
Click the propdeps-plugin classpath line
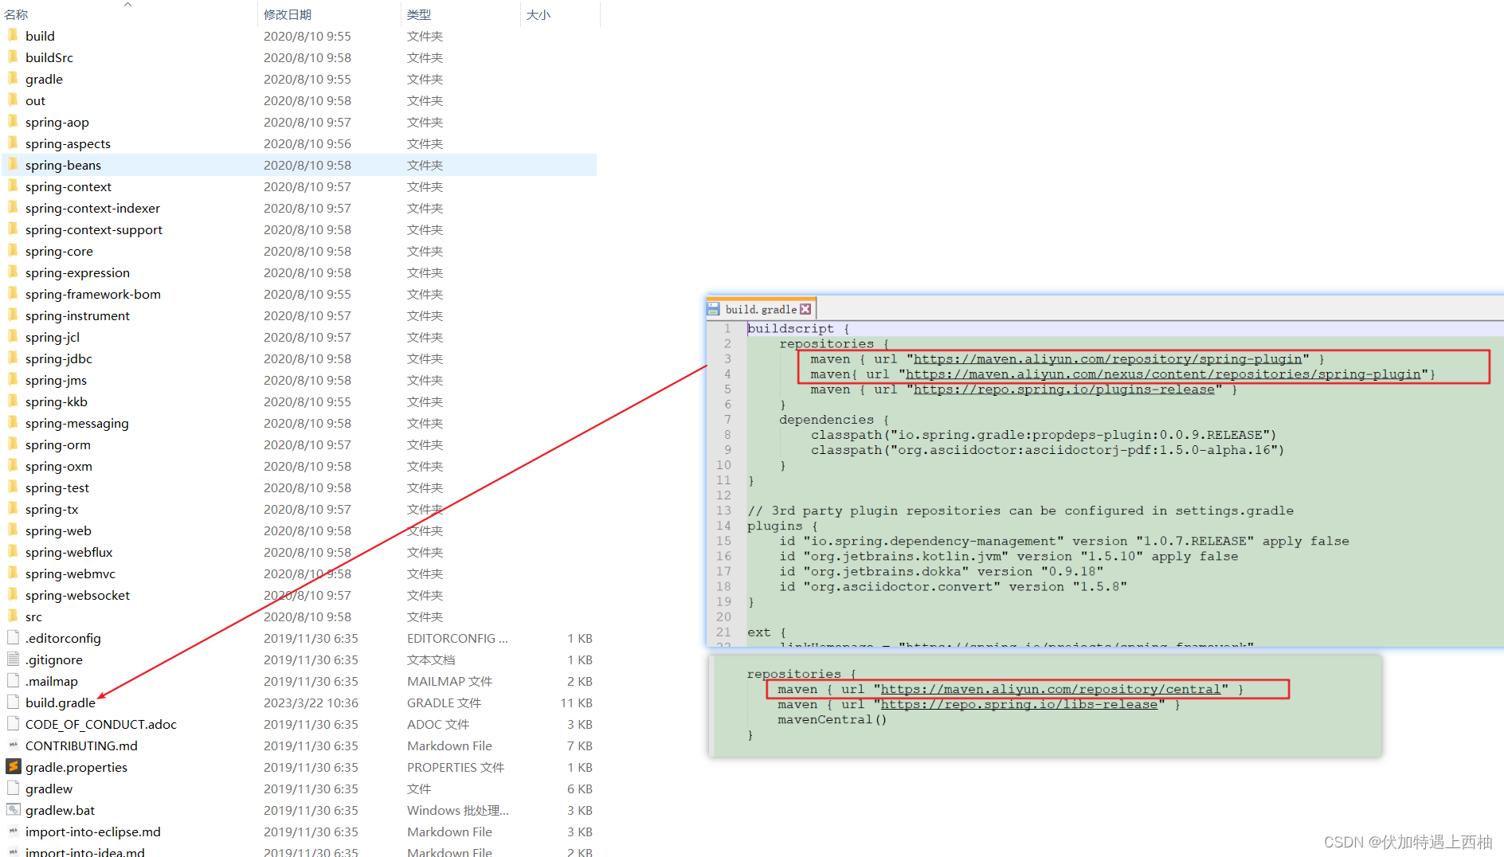tap(1044, 435)
